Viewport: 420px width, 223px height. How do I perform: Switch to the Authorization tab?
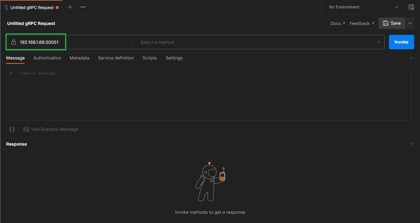tap(47, 58)
